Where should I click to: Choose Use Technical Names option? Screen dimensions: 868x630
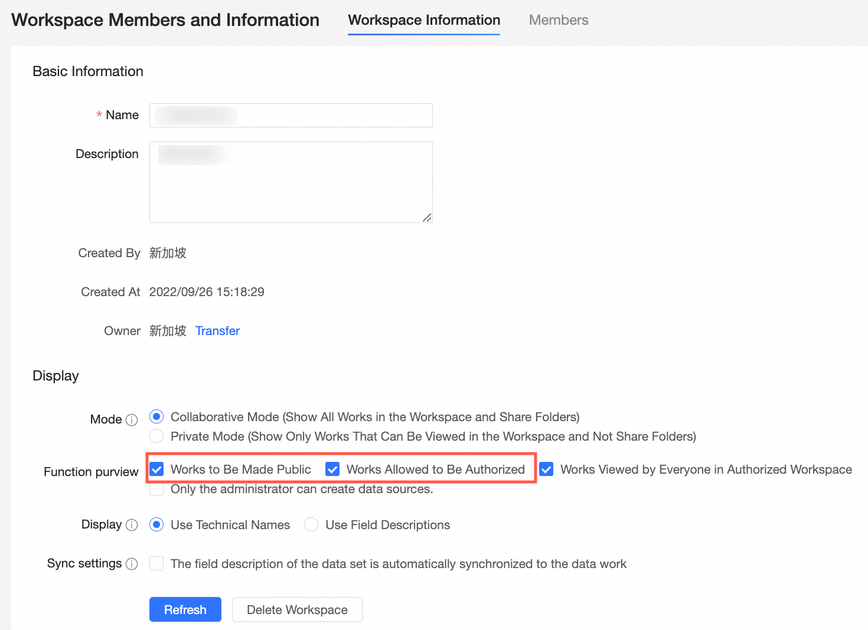pyautogui.click(x=156, y=525)
